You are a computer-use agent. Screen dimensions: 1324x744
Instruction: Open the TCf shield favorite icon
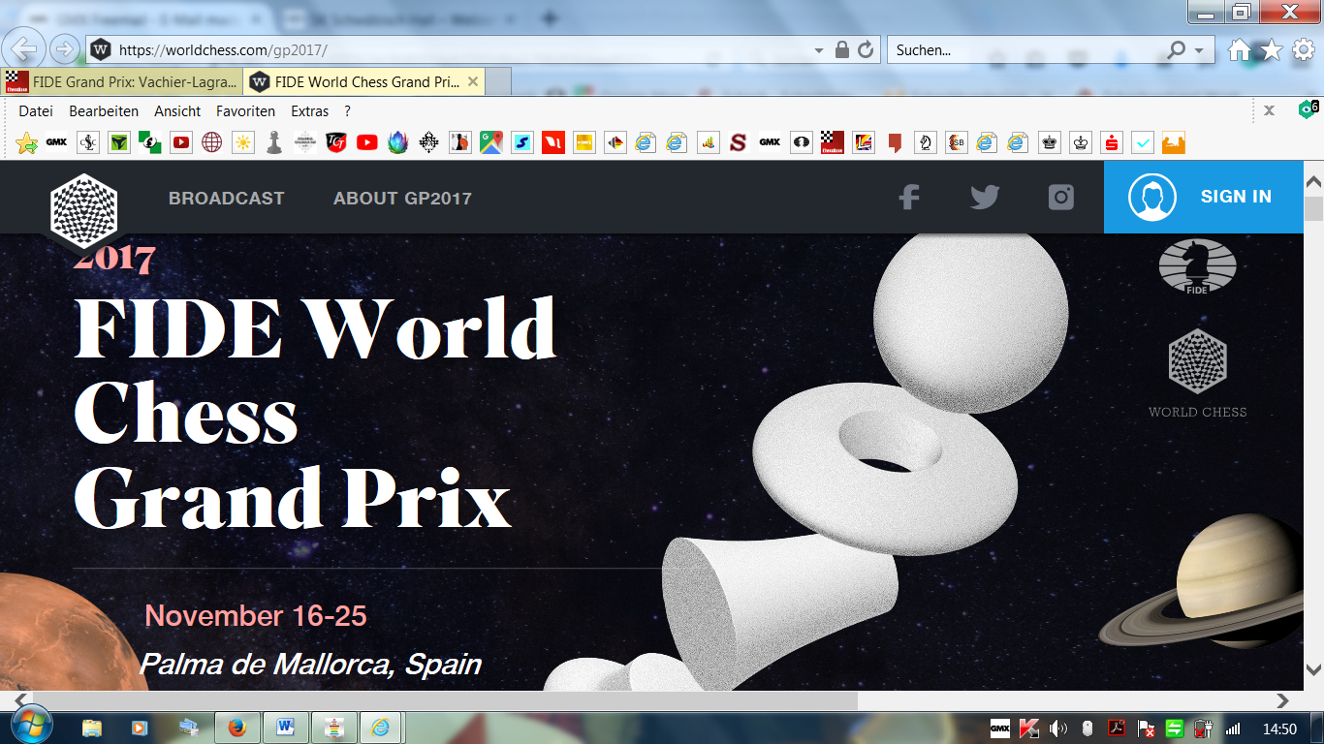335,143
